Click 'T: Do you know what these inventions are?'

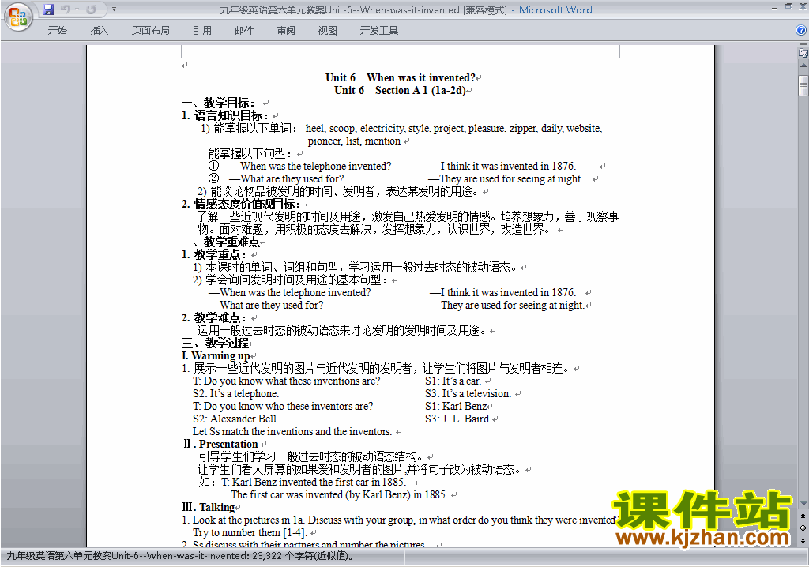tap(286, 381)
